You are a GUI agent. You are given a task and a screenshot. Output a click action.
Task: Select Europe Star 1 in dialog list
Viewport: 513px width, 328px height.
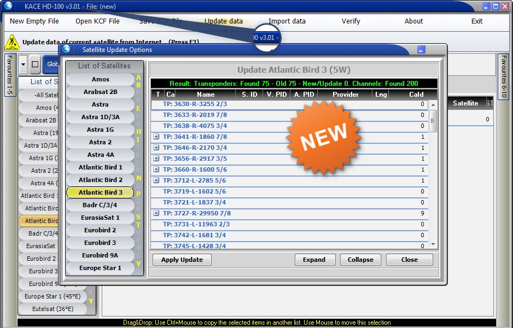(101, 268)
